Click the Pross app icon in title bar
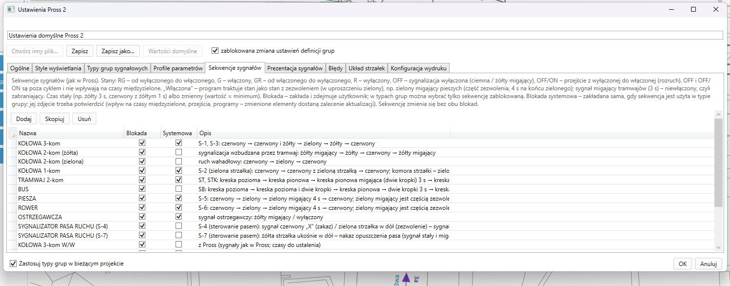 (x=11, y=9)
